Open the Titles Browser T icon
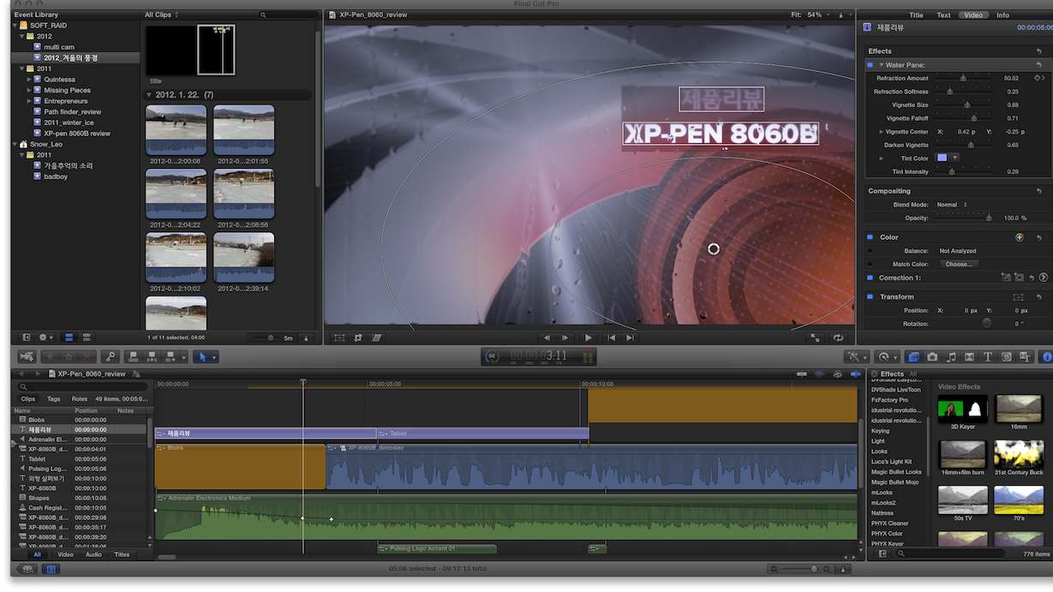Viewport: 1053px width, 592px height. tap(988, 356)
